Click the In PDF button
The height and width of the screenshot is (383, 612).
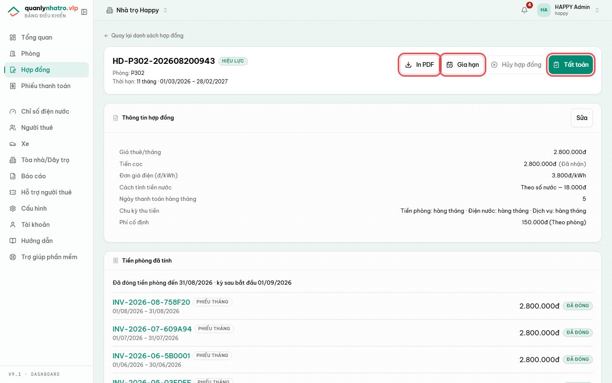pos(419,65)
